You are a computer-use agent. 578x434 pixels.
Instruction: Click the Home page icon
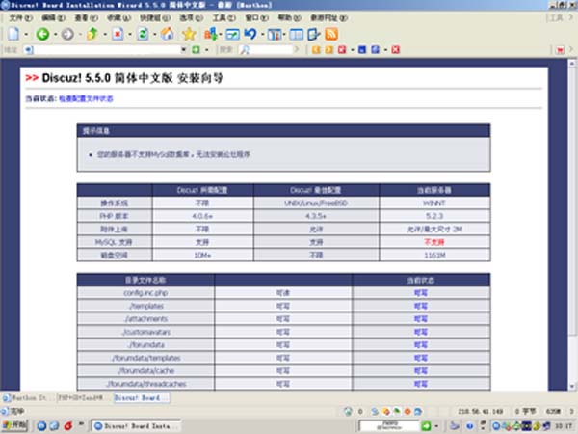167,34
